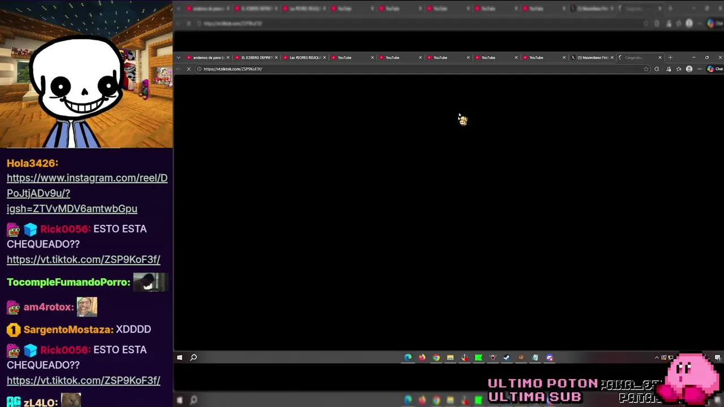Open the Windows Start menu
This screenshot has height=407, width=724.
[179, 357]
